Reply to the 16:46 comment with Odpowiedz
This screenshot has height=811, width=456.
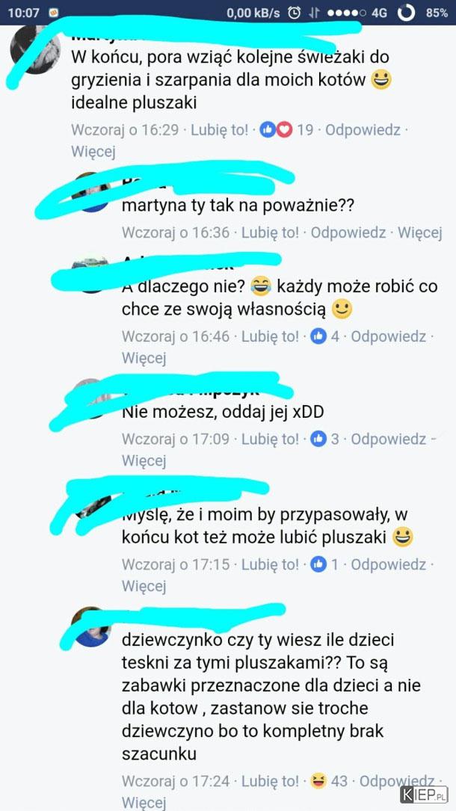[389, 336]
